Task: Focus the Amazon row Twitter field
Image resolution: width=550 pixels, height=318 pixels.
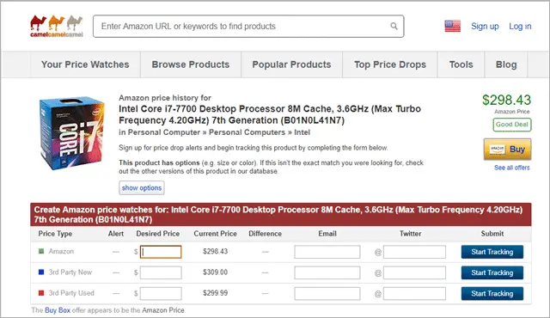Action: click(414, 252)
